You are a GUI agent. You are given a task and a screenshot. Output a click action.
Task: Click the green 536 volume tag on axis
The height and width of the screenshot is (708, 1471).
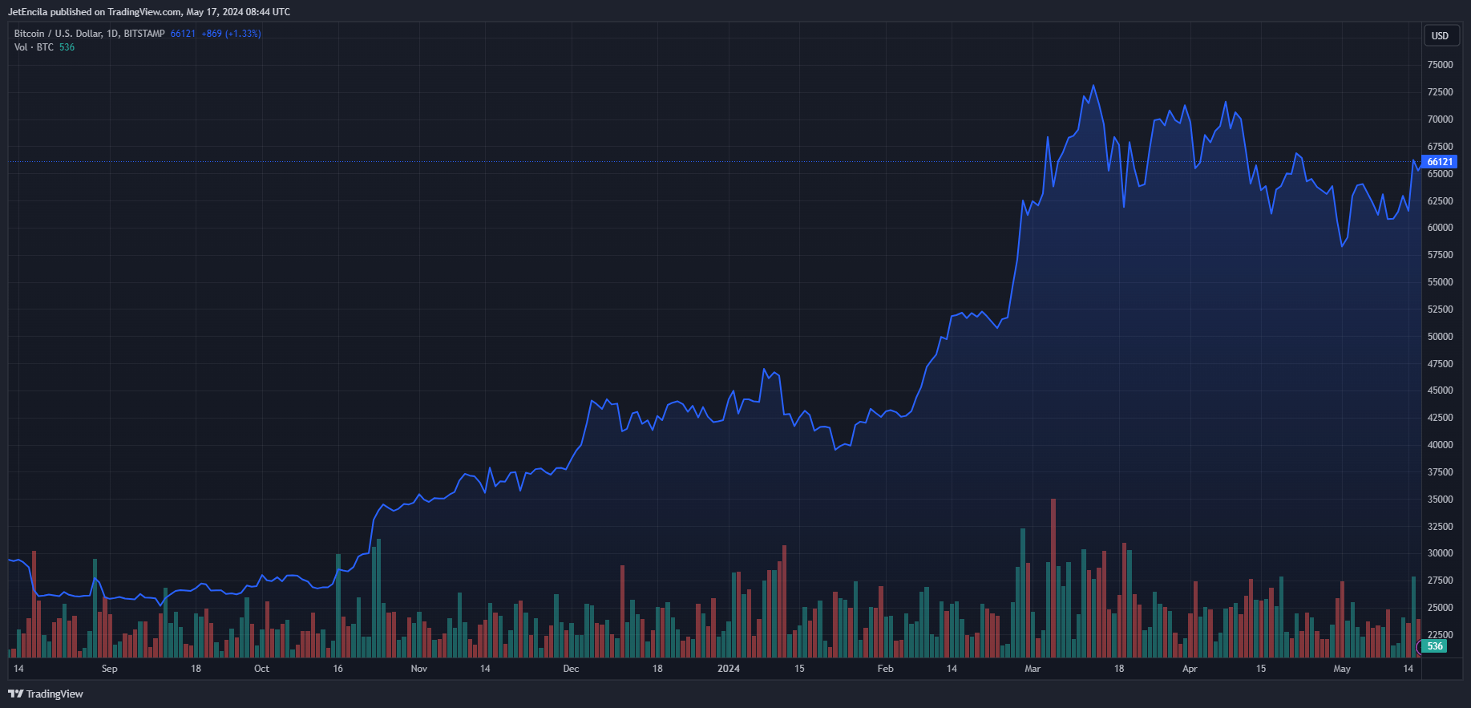[1434, 646]
